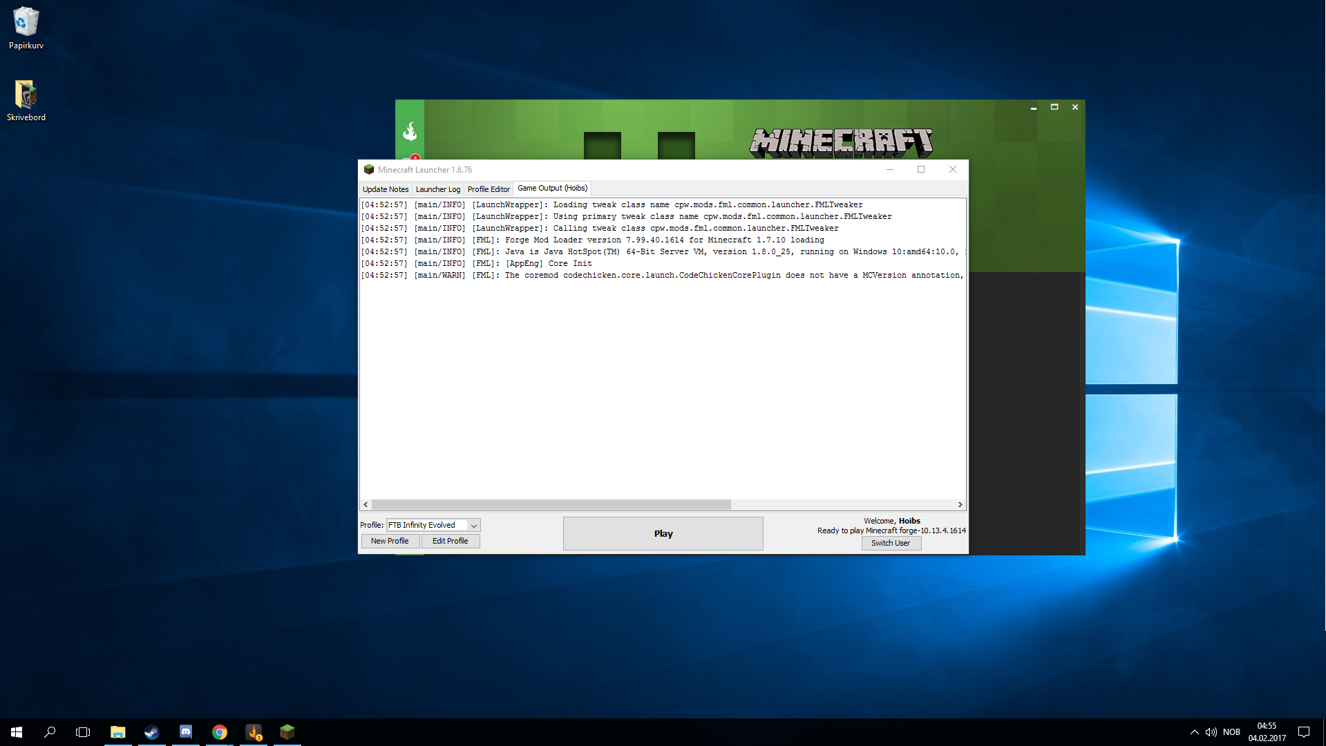Switch to Discord in the taskbar

tap(186, 731)
